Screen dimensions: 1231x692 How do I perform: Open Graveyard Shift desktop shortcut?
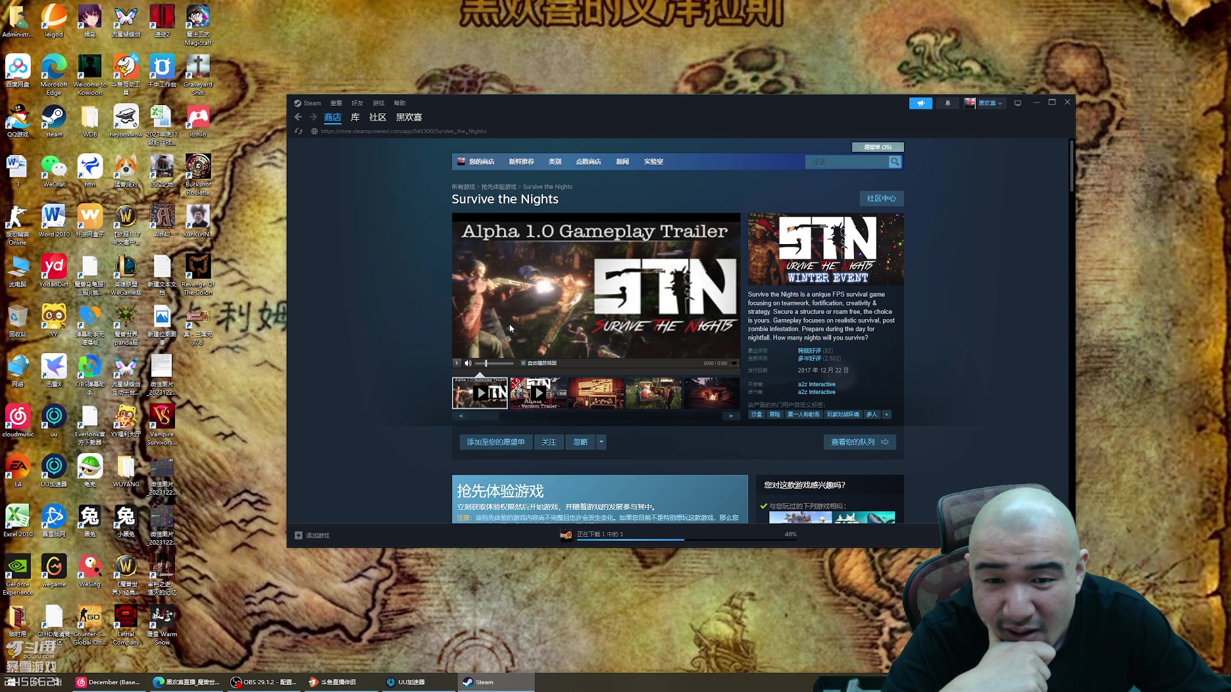(198, 74)
